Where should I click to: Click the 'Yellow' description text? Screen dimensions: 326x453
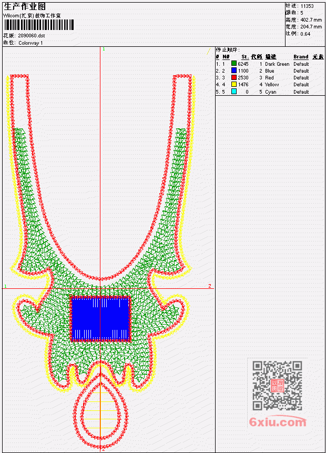(272, 85)
